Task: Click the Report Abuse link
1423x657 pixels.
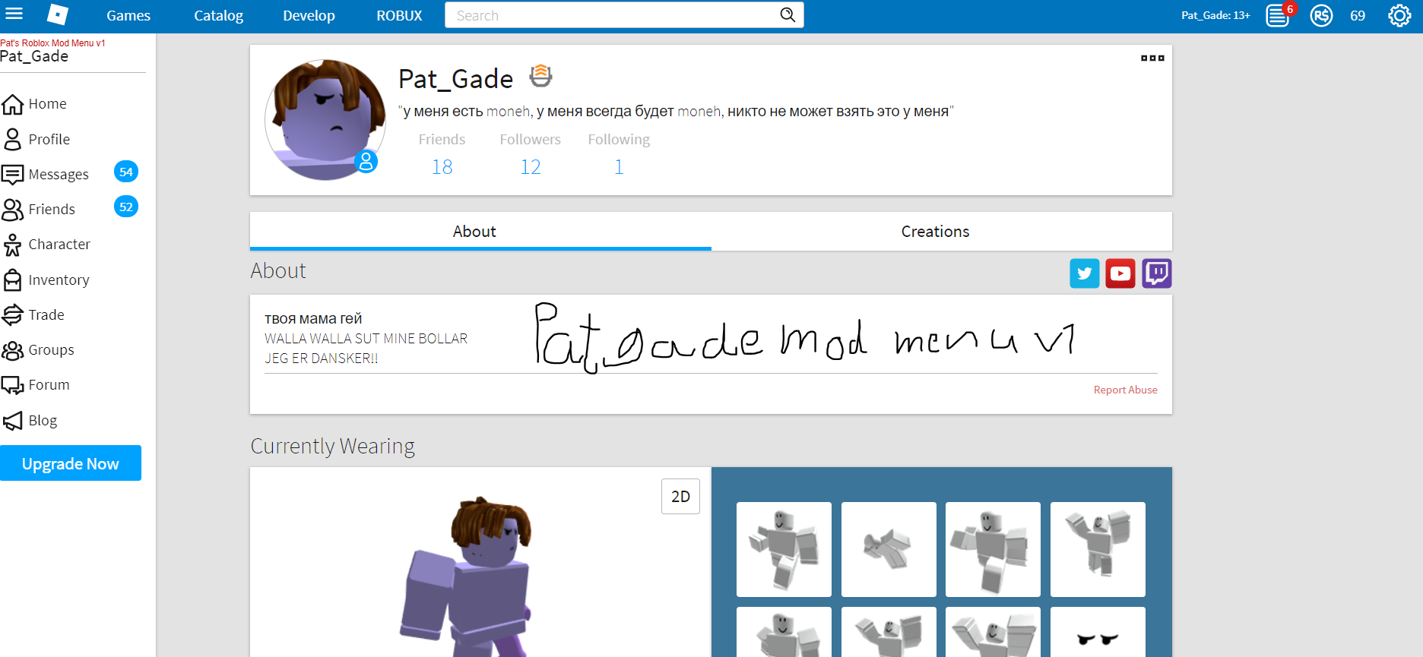Action: point(1125,390)
